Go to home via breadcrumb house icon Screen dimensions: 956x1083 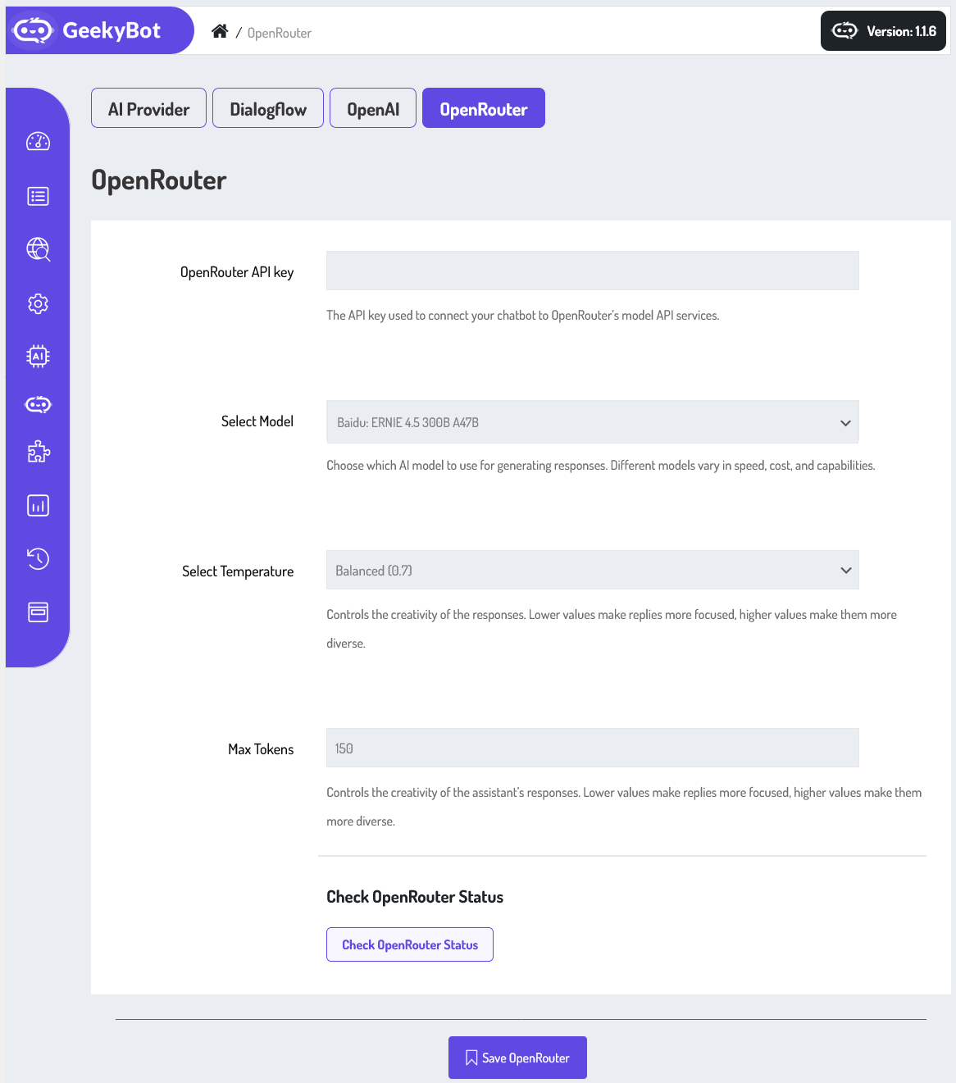point(220,31)
